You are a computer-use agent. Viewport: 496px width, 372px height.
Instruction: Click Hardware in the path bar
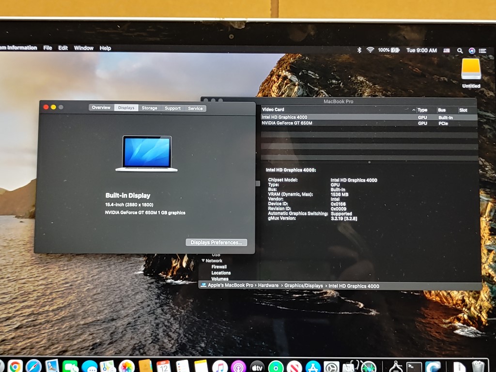tap(268, 285)
